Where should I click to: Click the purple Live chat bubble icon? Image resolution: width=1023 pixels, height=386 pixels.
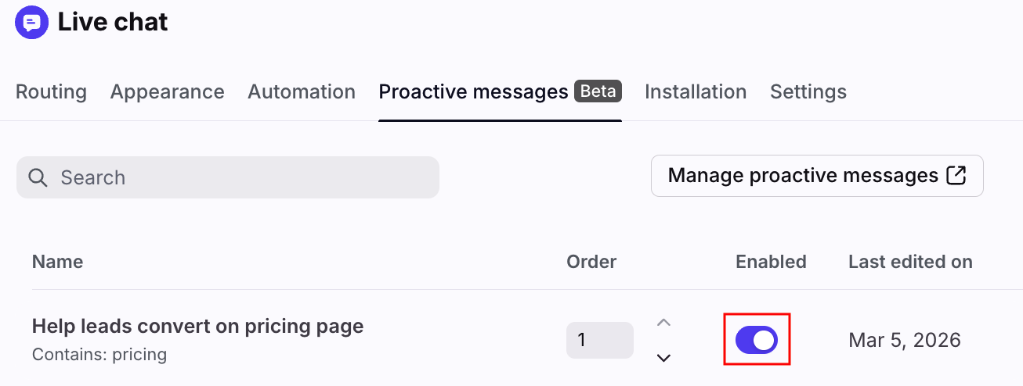(x=32, y=22)
